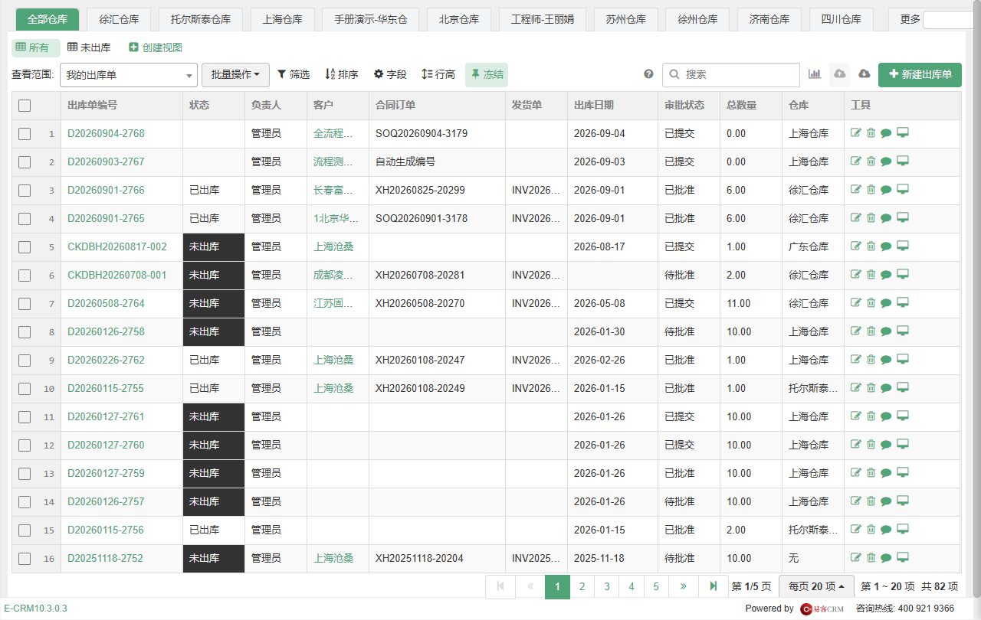Tick checkbox for CKDBH20260817-002
Screen dimensions: 981x620
(x=25, y=247)
